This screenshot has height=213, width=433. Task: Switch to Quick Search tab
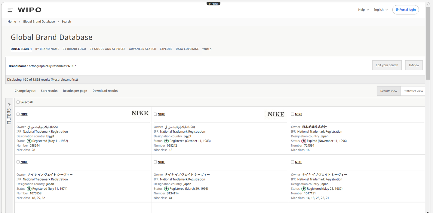[x=21, y=49]
